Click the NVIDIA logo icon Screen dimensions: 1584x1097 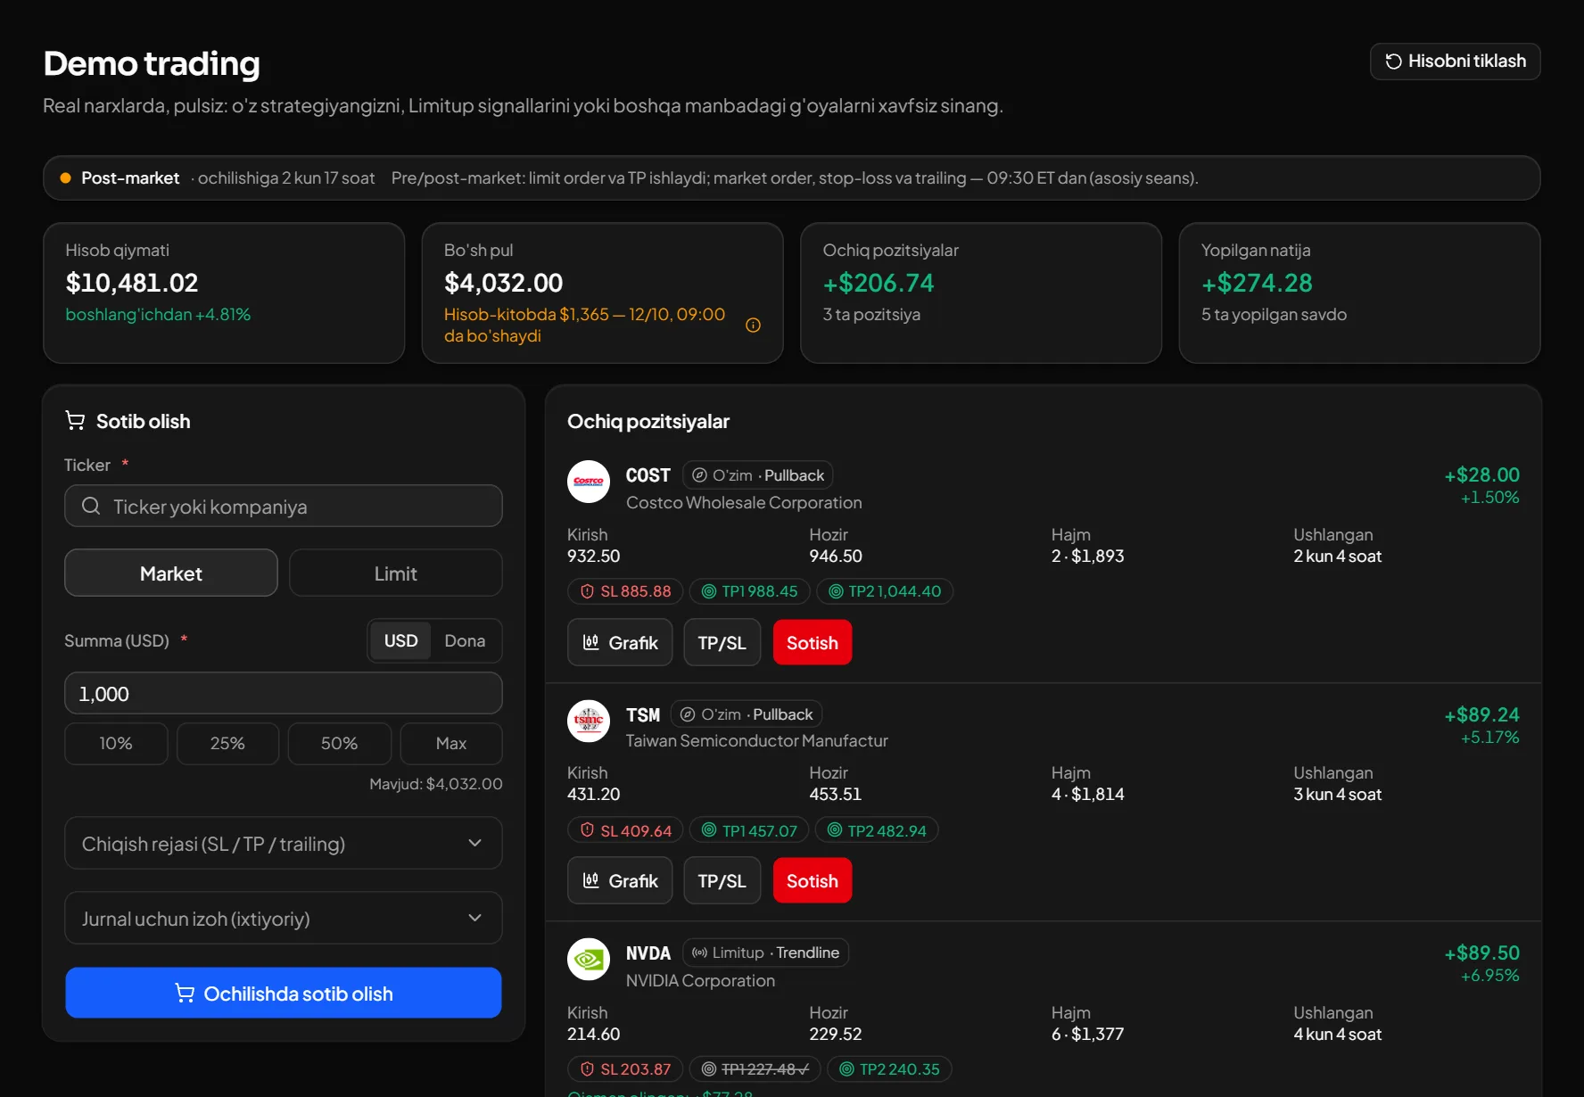(x=589, y=960)
